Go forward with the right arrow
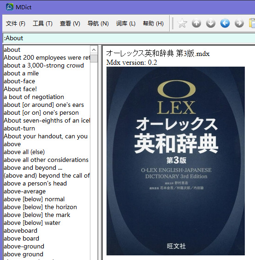 239,23
